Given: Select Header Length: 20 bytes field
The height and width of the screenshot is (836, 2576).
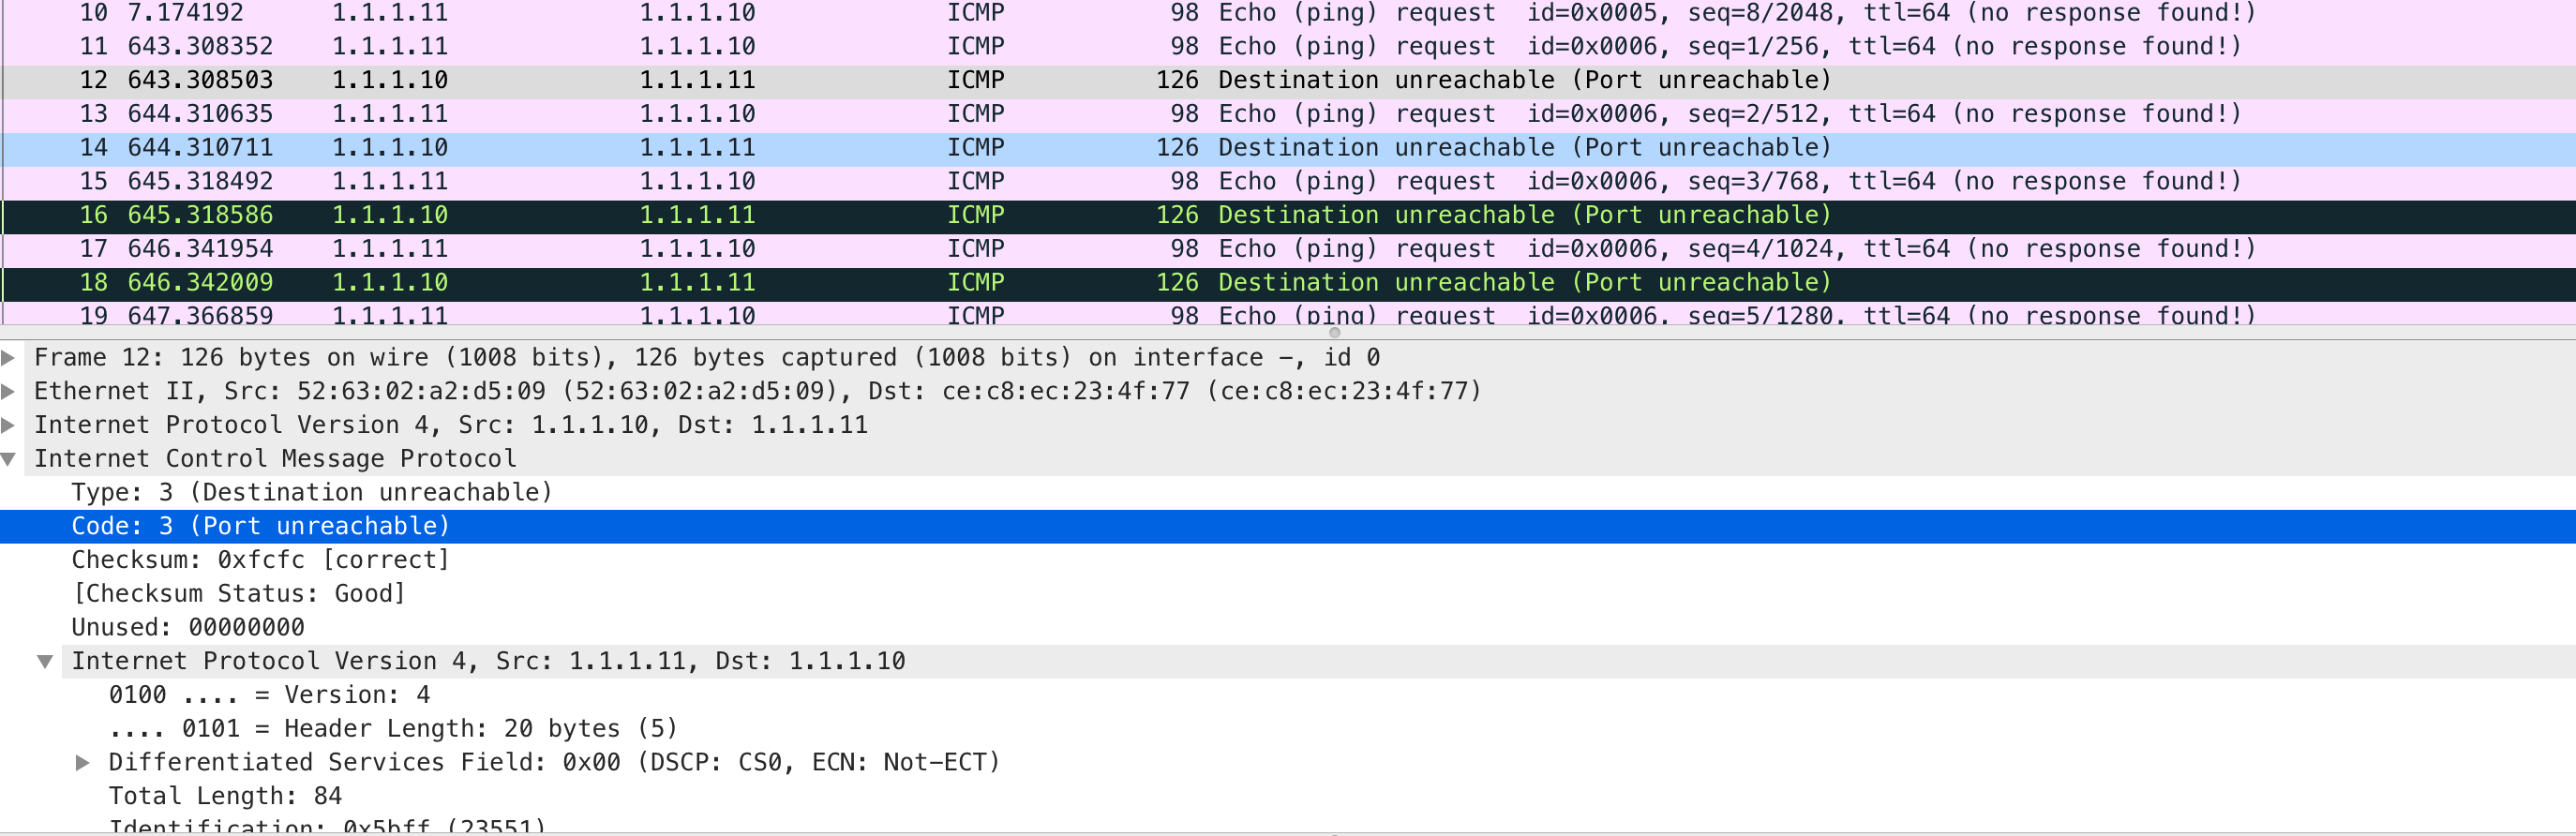Looking at the screenshot, I should tap(1288, 729).
